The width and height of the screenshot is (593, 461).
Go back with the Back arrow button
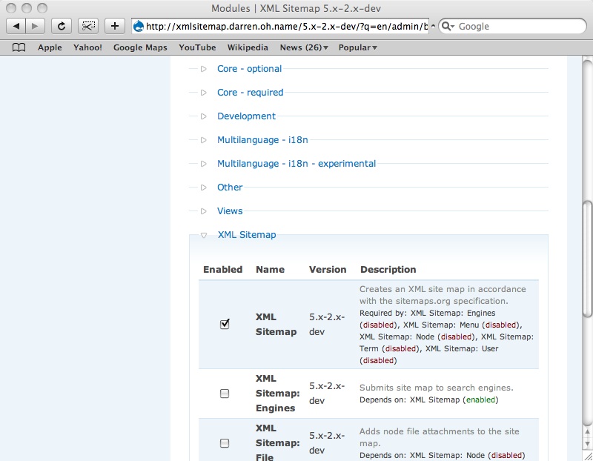coord(16,26)
